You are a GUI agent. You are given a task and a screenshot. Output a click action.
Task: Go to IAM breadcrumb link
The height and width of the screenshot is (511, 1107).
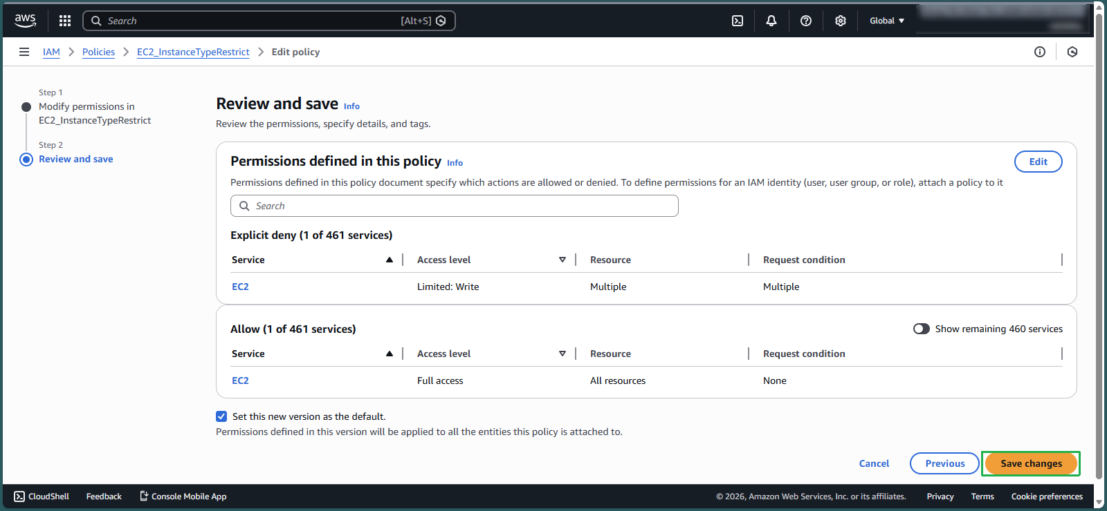(x=51, y=52)
